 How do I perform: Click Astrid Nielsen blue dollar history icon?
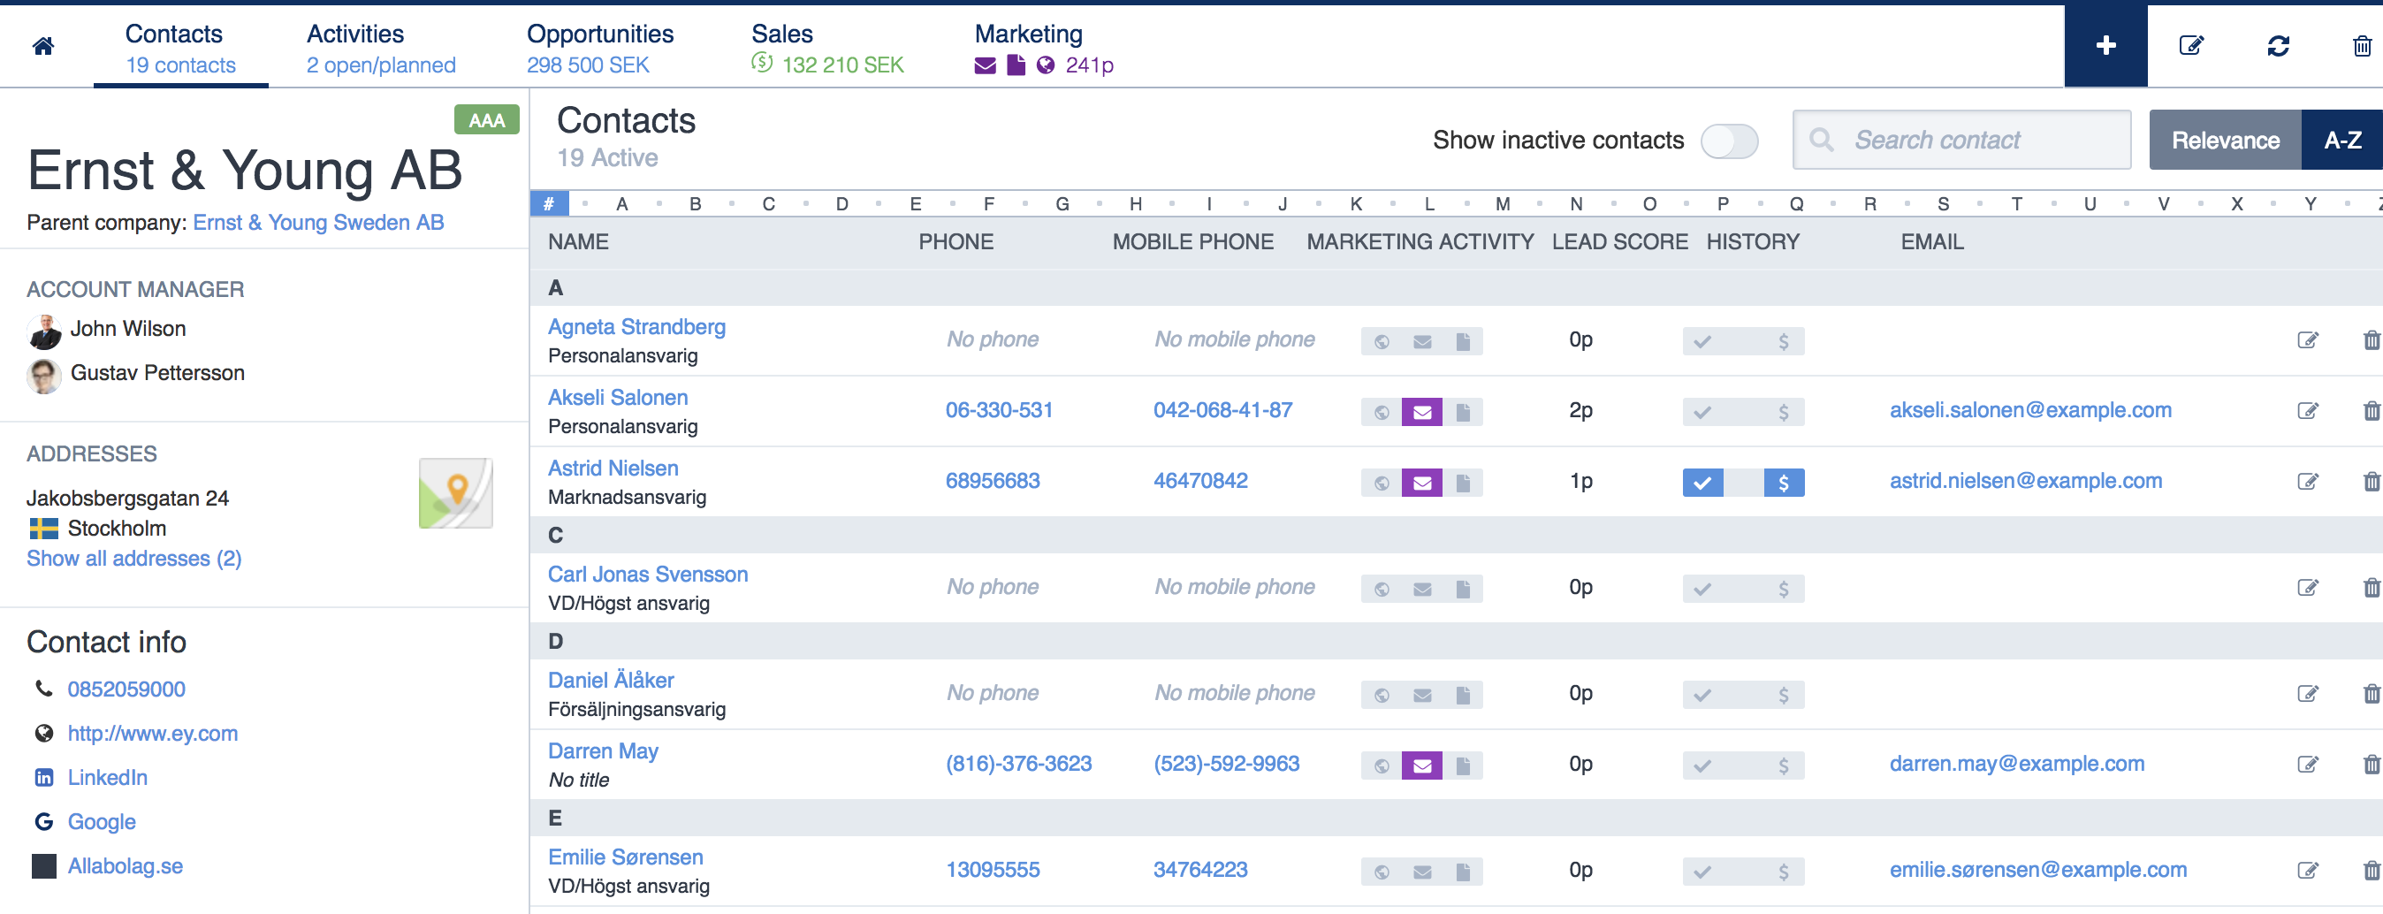(1784, 483)
